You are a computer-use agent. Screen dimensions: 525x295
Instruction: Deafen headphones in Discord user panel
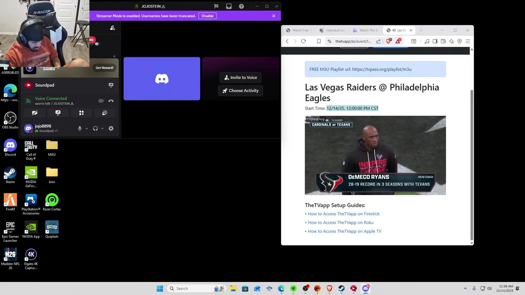tap(96, 128)
